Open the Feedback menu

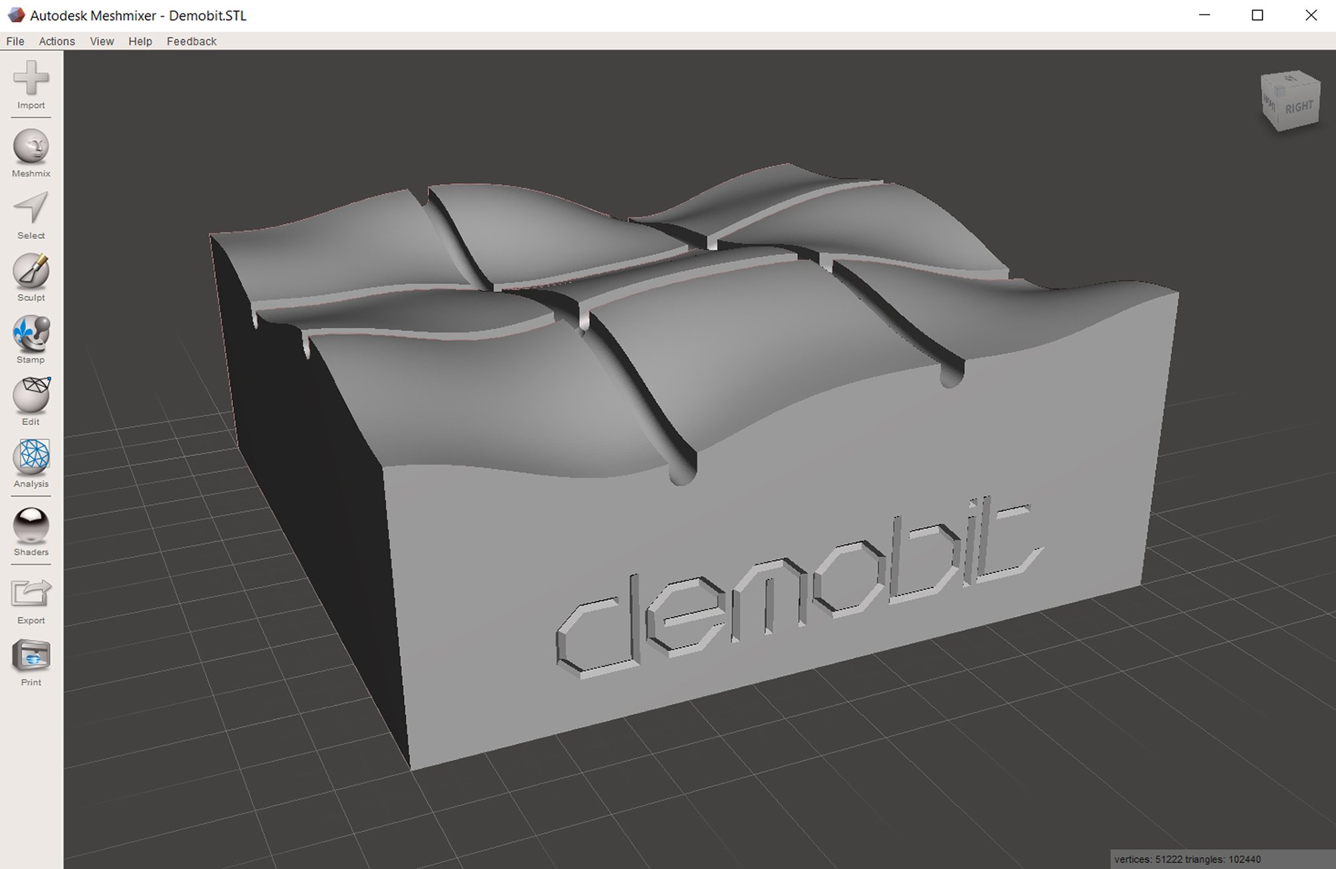point(192,41)
